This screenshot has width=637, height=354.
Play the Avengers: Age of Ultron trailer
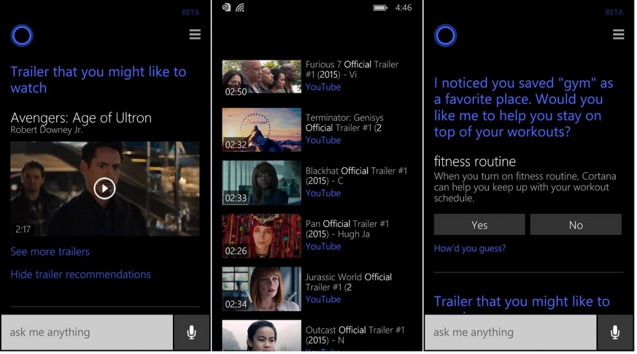tap(105, 189)
